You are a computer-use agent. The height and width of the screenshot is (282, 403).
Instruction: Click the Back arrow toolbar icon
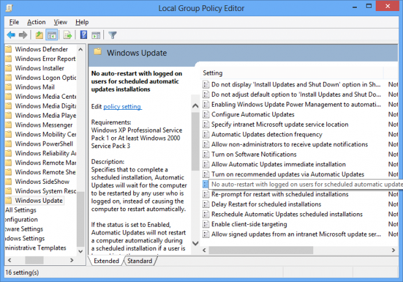point(11,35)
